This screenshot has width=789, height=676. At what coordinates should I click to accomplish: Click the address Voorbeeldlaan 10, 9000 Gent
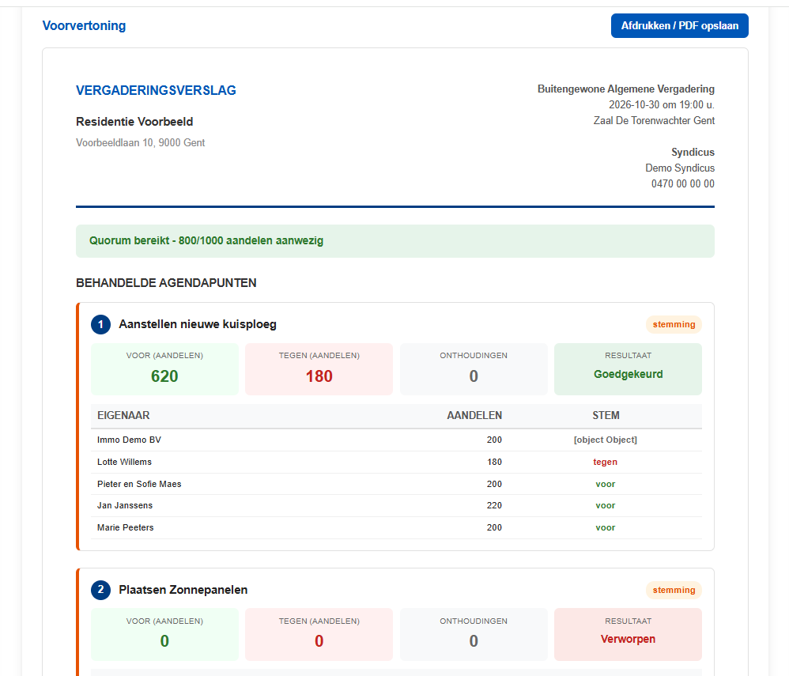pyautogui.click(x=141, y=143)
